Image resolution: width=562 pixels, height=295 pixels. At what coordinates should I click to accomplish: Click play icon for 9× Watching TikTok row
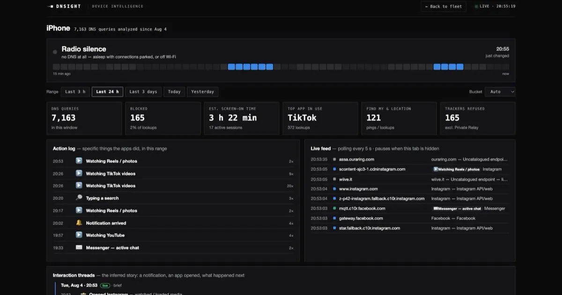pos(79,173)
